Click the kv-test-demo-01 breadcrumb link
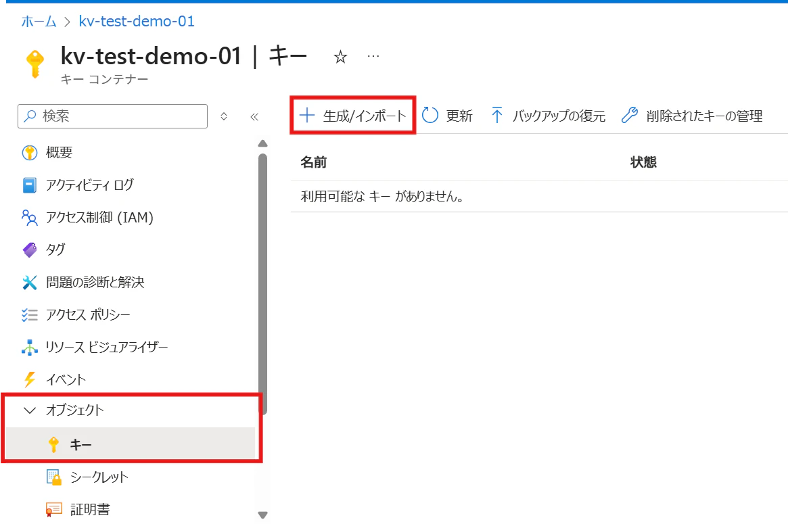The image size is (788, 524). pyautogui.click(x=137, y=21)
